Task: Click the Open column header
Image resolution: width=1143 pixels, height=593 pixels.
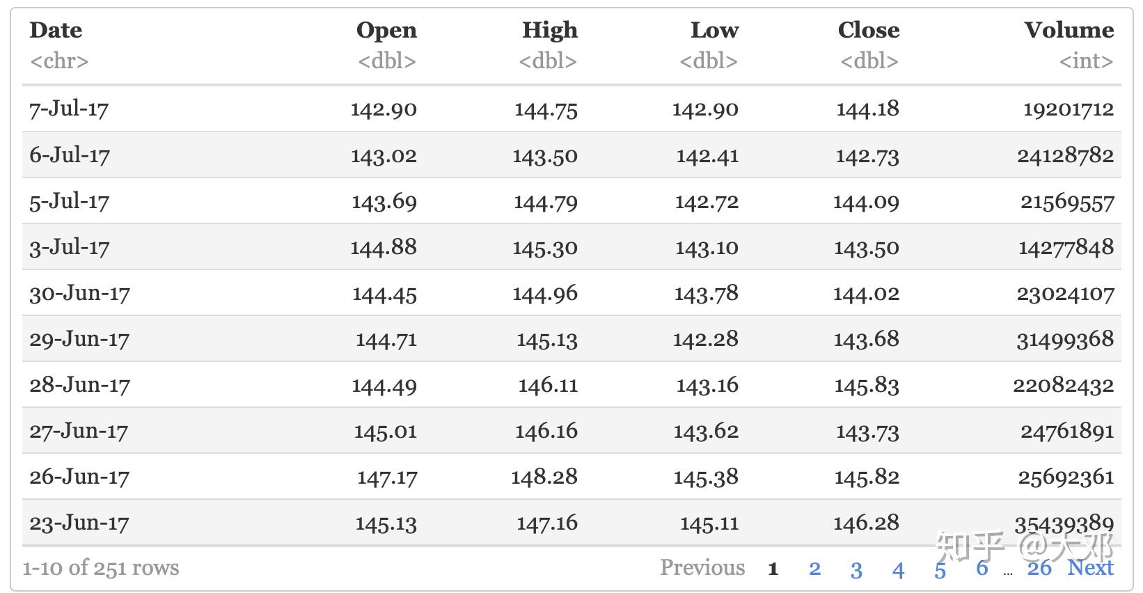Action: point(386,31)
